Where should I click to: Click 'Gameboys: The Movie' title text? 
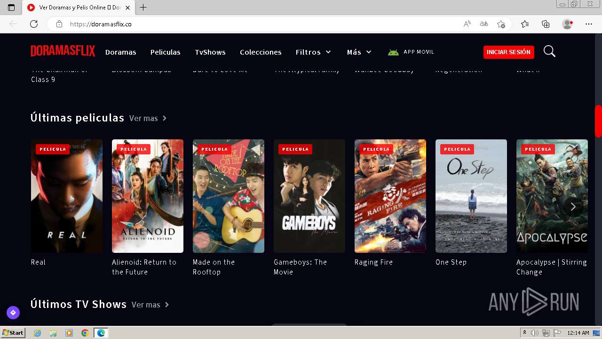tap(300, 267)
